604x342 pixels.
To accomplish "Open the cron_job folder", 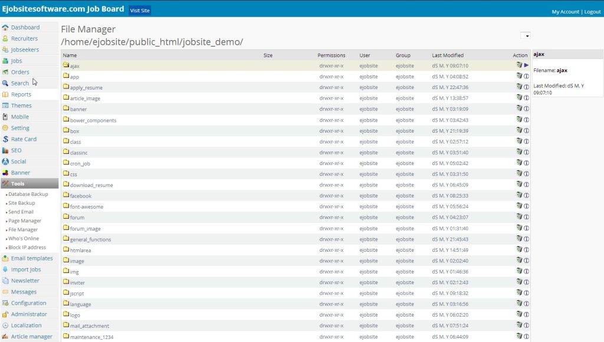I will (80, 163).
